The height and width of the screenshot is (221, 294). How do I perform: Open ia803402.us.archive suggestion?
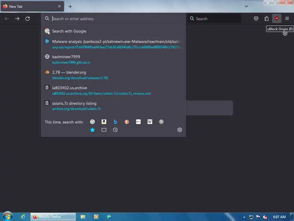(x=113, y=91)
